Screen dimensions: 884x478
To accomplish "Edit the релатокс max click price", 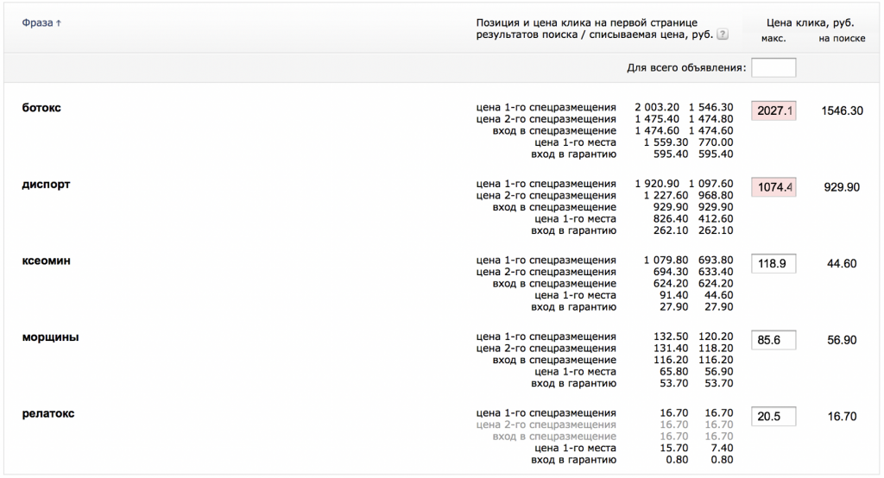I will [x=773, y=417].
